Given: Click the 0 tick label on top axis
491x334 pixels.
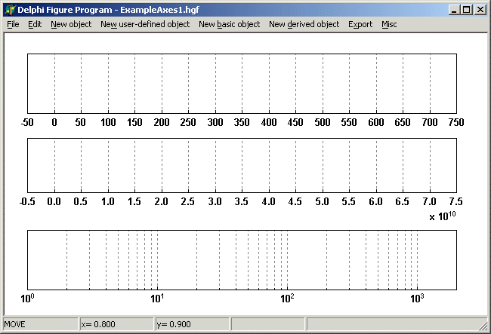Looking at the screenshot, I should click(54, 122).
